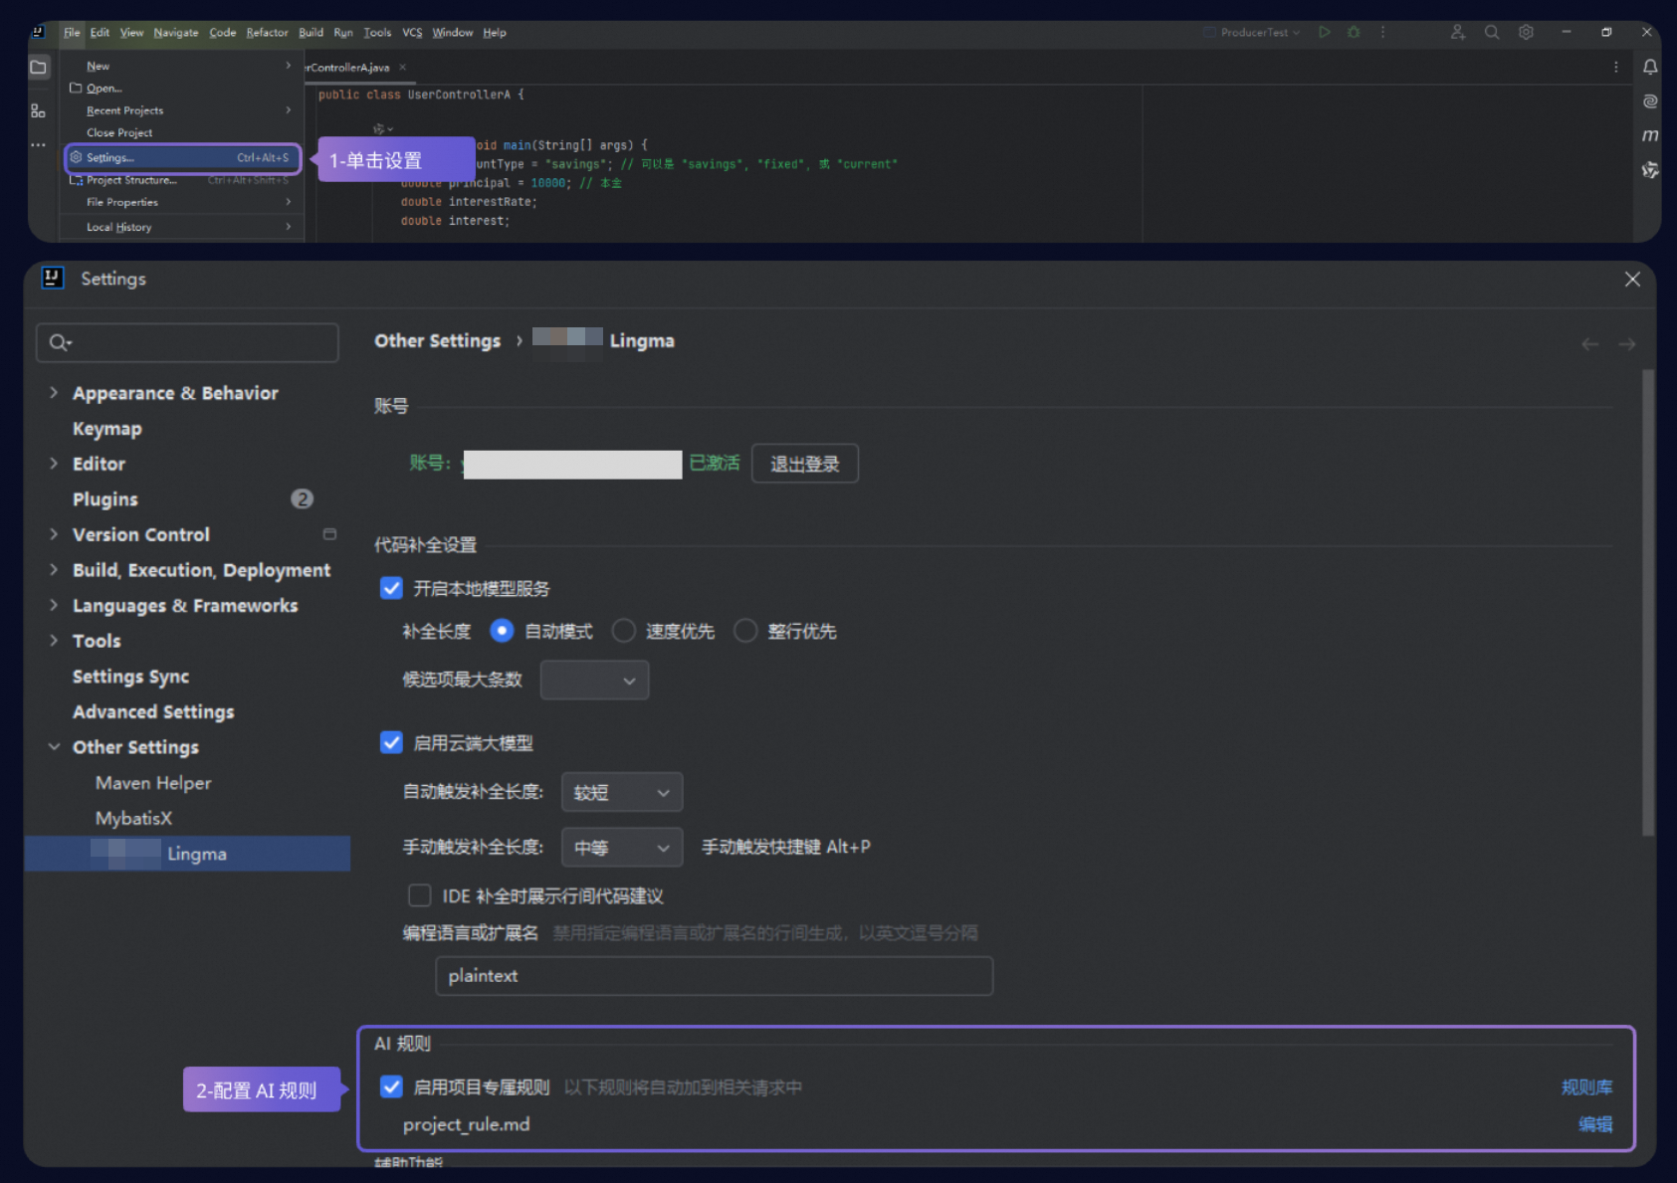Click the plaintext language input field
This screenshot has width=1677, height=1183.
coord(714,976)
